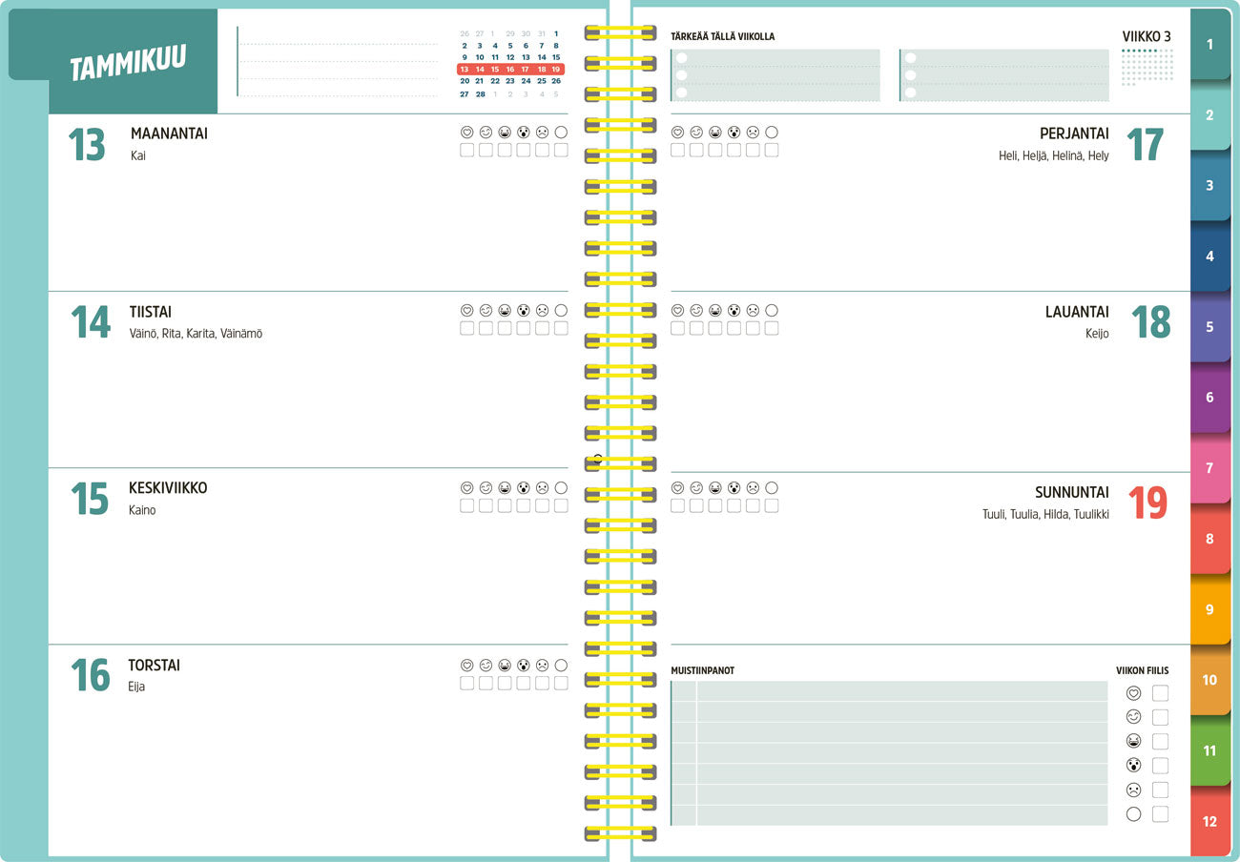
Task: Click the first line of the Muistiinpanot notes area
Action: point(889,691)
